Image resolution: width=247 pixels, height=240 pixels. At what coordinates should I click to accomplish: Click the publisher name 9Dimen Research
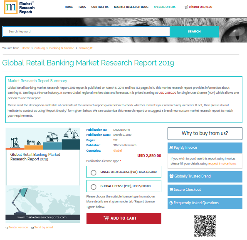point(125,145)
